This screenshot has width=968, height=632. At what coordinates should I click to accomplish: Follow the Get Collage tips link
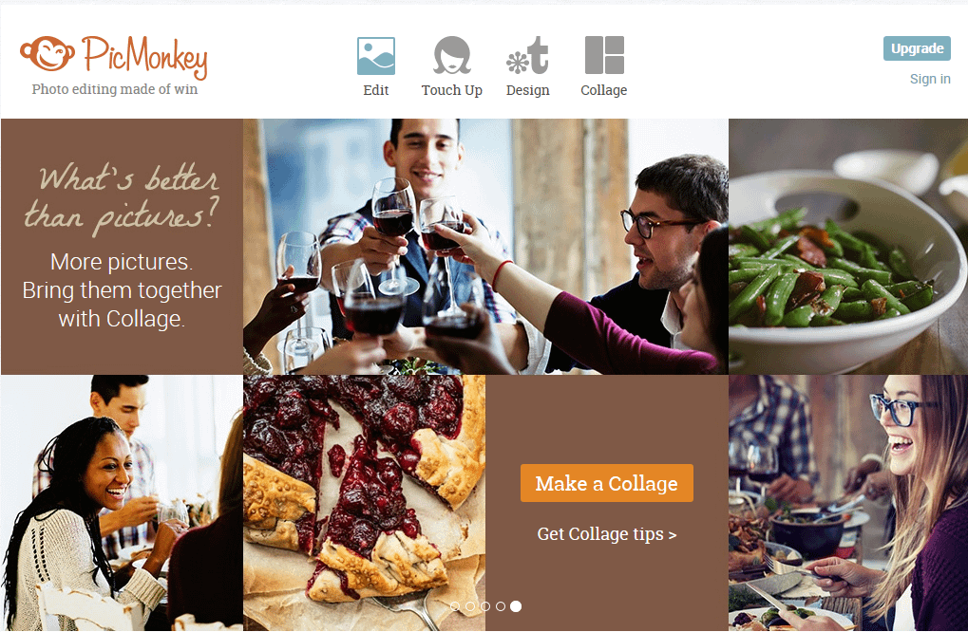pos(606,534)
